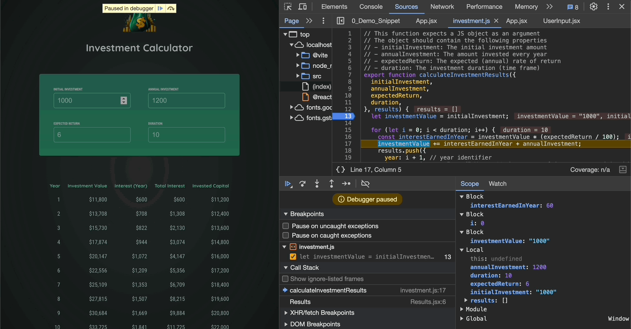This screenshot has width=631, height=329.
Task: Toggle the breakpoint marker on line 13 gutter
Action: pyautogui.click(x=343, y=116)
